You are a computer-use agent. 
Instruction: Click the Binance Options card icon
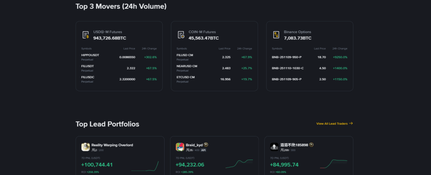[276, 35]
